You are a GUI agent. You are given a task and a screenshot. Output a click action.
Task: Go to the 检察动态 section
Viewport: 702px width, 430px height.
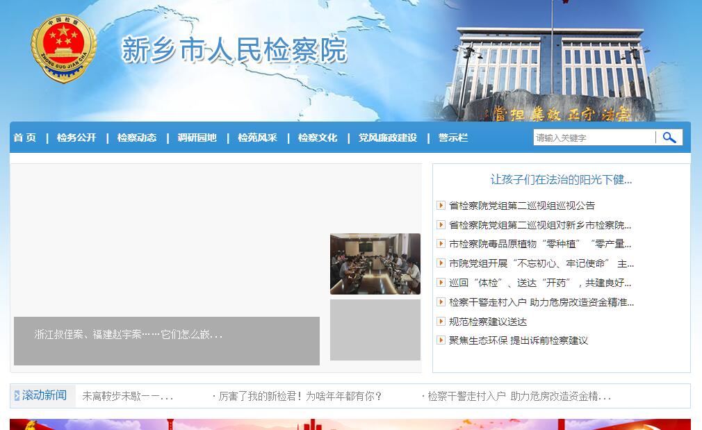pos(137,138)
